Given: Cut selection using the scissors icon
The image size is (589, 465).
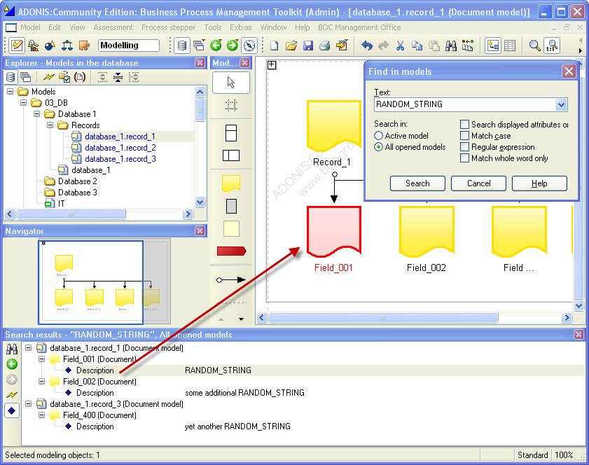Looking at the screenshot, I should point(401,46).
